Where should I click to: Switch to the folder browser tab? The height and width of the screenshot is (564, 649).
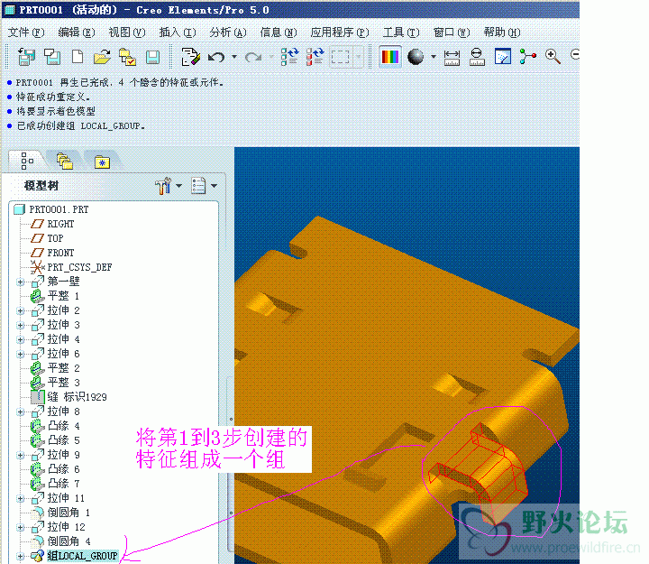click(64, 161)
